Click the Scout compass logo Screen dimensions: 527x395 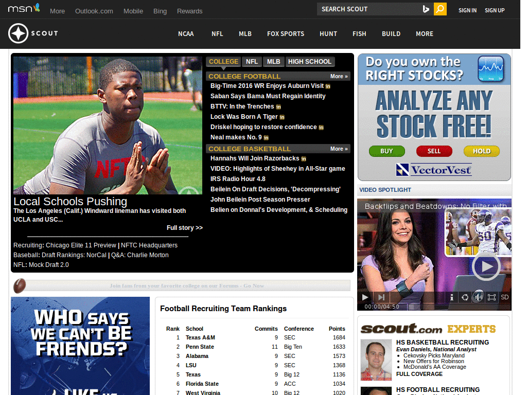[18, 33]
